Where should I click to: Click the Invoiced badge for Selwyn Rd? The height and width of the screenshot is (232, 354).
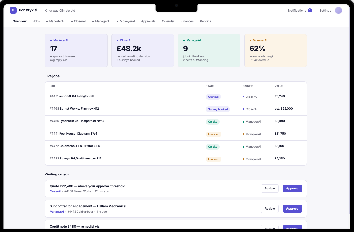[x=213, y=159]
